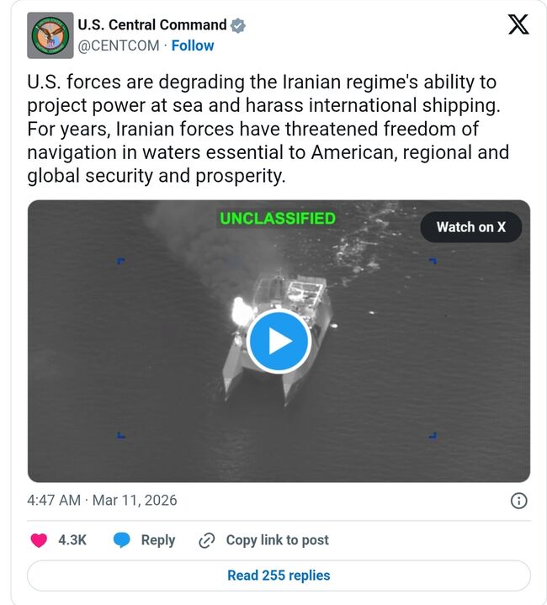The height and width of the screenshot is (605, 547).
Task: Select the Copy link to post text
Action: coord(277,540)
